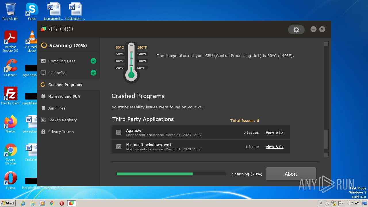Open Restoro settings gear
368x207 pixels.
tap(296, 29)
